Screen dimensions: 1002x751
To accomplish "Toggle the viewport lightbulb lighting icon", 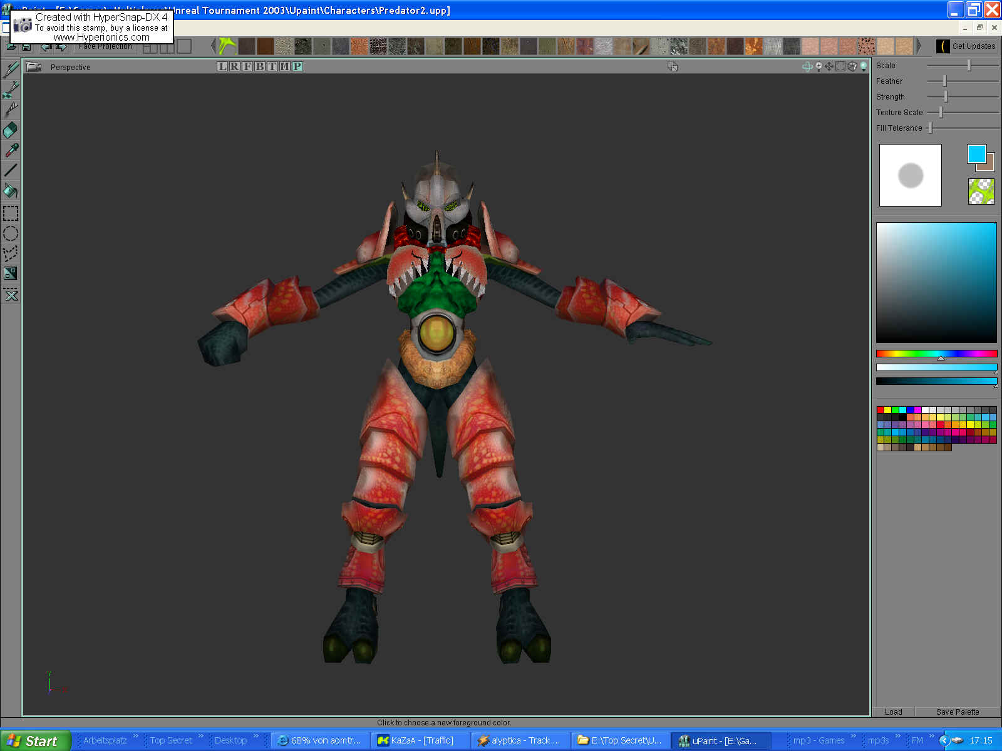I will tap(864, 67).
